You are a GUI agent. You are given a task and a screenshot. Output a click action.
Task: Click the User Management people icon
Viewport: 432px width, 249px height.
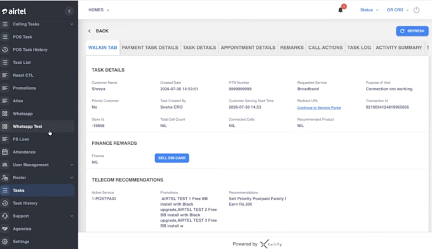(x=5, y=165)
